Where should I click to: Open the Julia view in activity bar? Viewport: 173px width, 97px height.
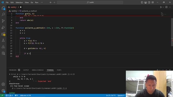coord(3,47)
